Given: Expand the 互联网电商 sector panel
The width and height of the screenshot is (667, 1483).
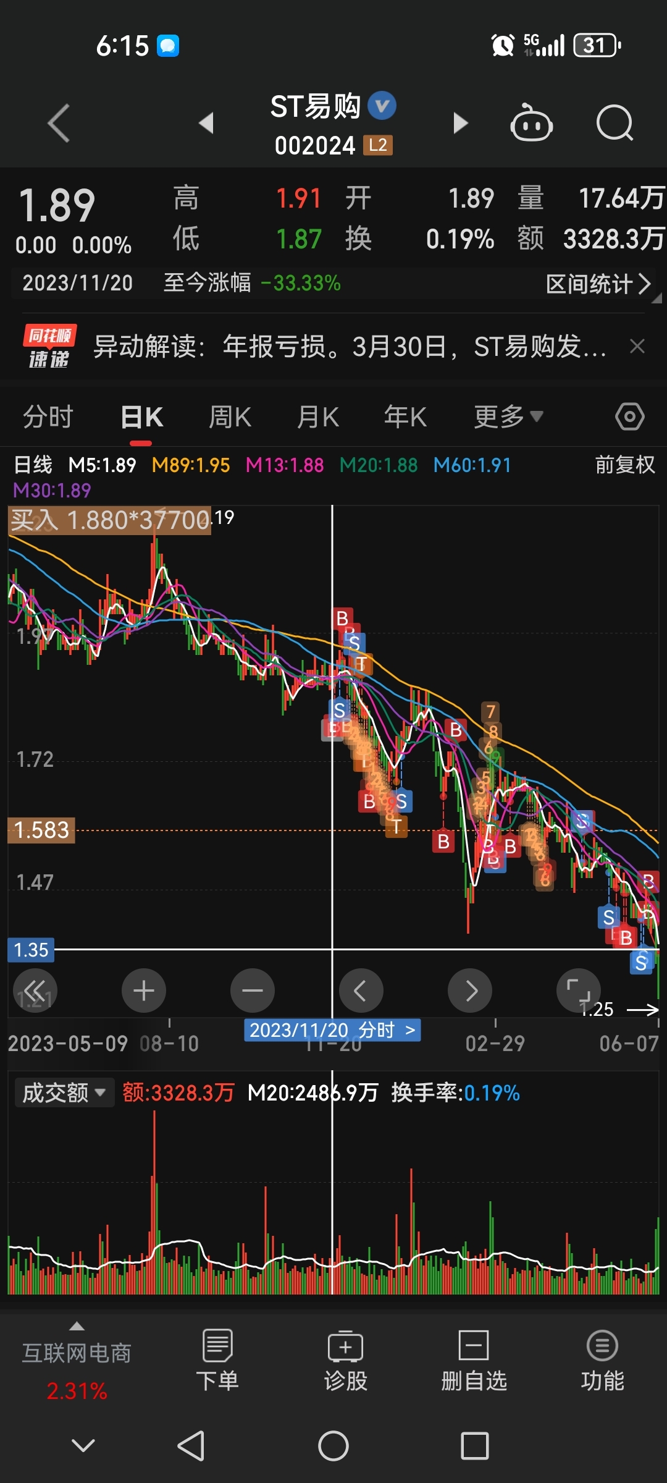Looking at the screenshot, I should click(77, 1362).
